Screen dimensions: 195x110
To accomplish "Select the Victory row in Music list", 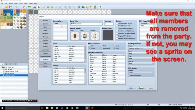I will 69,52.
